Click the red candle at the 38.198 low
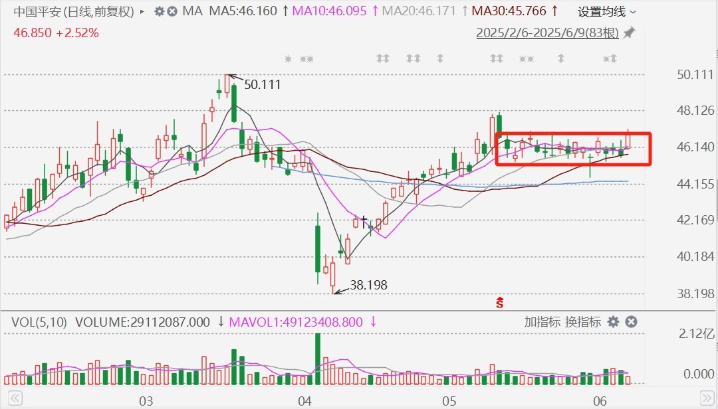The height and width of the screenshot is (409, 718). pyautogui.click(x=332, y=275)
